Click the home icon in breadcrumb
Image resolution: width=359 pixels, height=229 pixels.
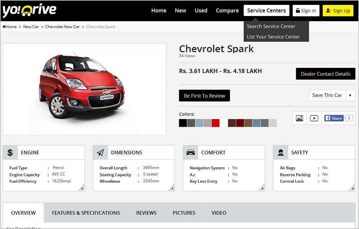click(4, 27)
